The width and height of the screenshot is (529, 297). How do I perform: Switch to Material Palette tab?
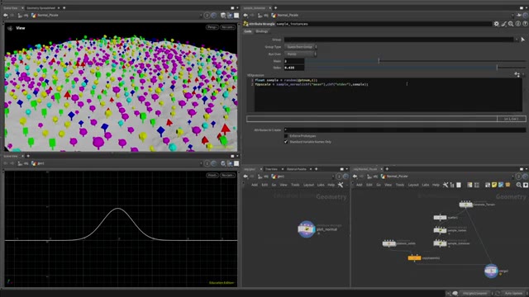click(297, 169)
